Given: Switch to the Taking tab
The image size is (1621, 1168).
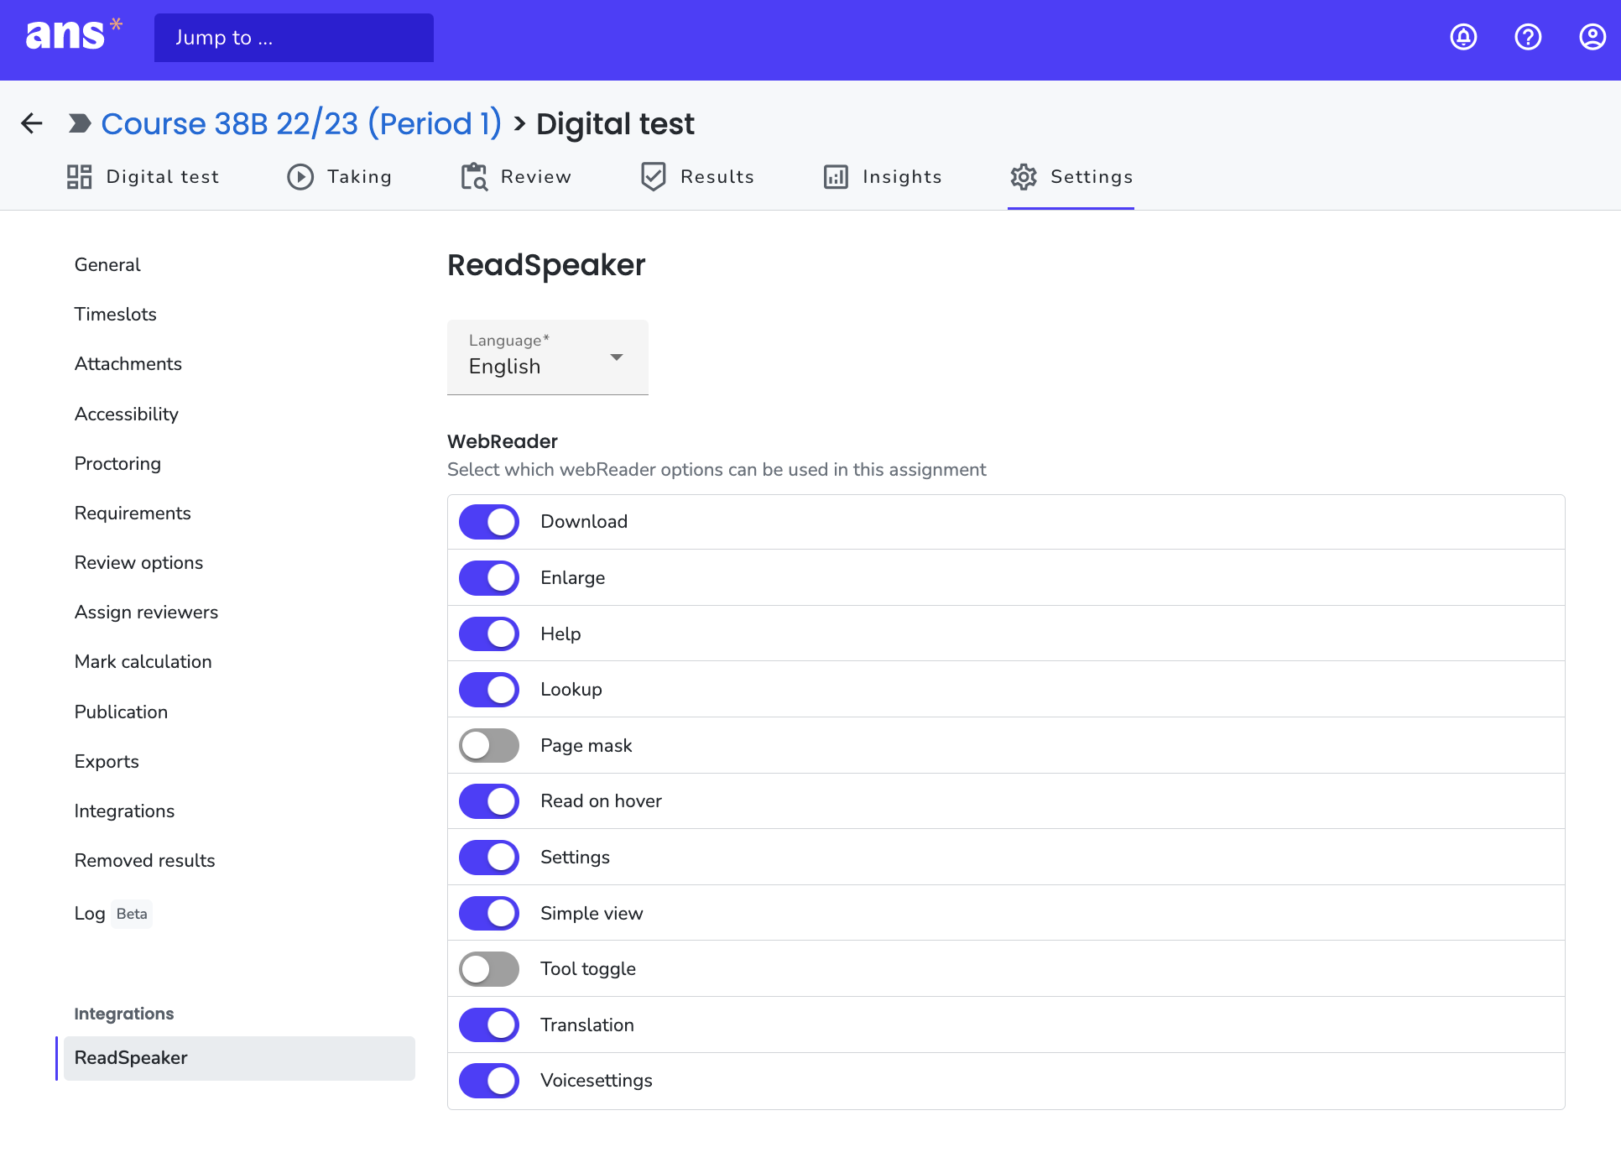Looking at the screenshot, I should (x=339, y=177).
